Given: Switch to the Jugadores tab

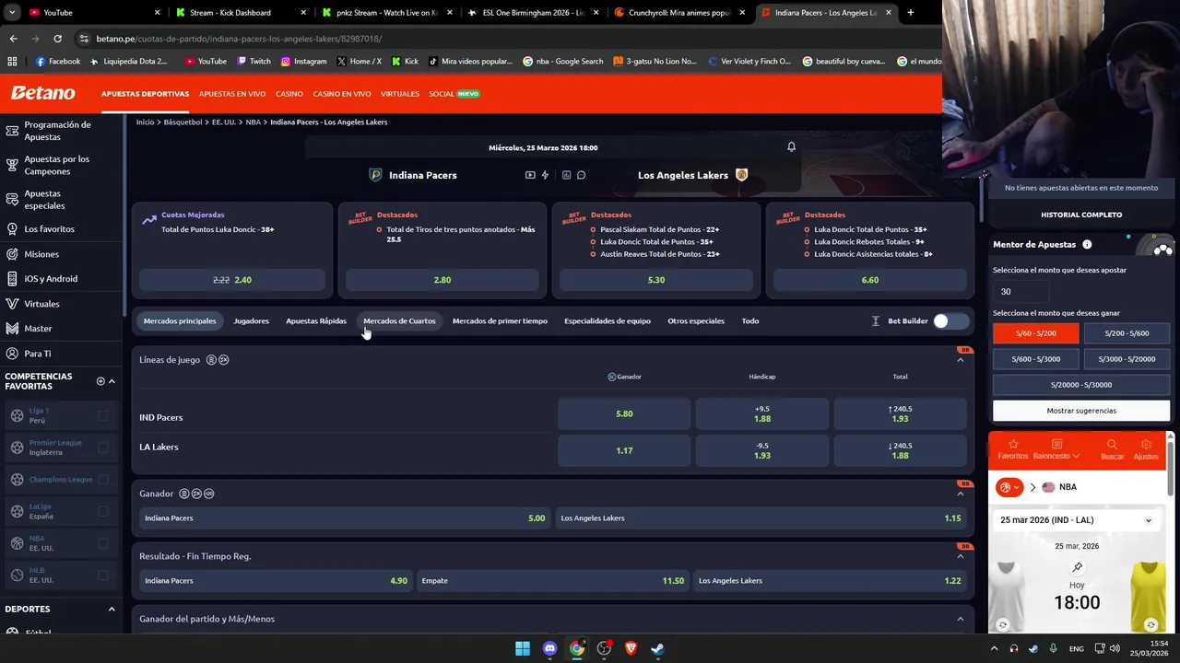Looking at the screenshot, I should point(252,321).
